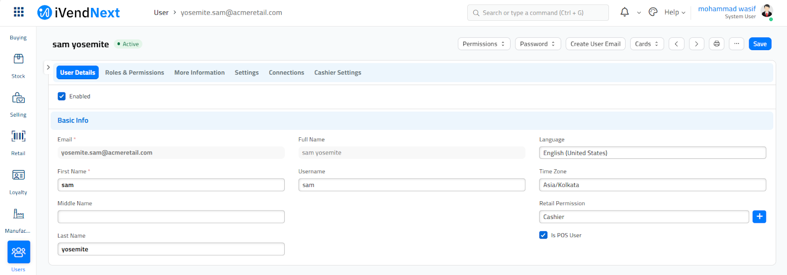Toggle the Is POS User checkbox
The width and height of the screenshot is (787, 275).
(x=543, y=235)
